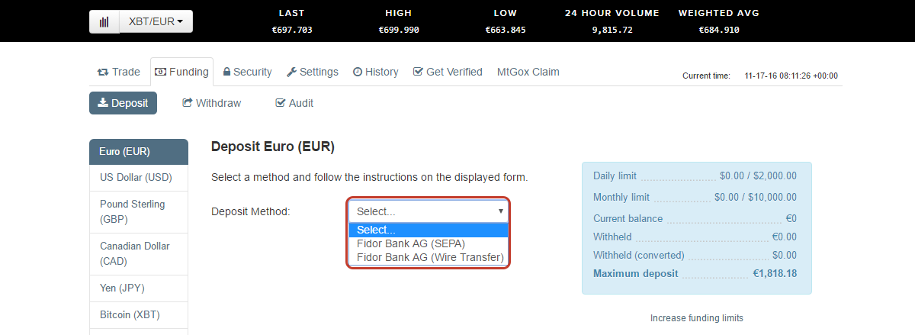Choose Fidor Bank AG (SEPA) option
Image resolution: width=915 pixels, height=335 pixels.
[x=411, y=243]
